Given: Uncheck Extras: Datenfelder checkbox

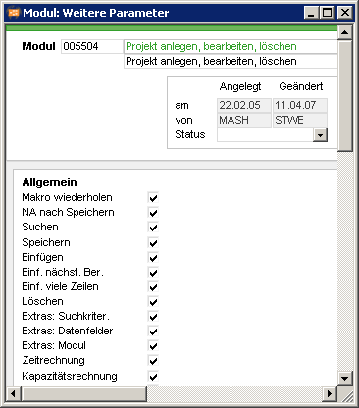Looking at the screenshot, I should [153, 331].
